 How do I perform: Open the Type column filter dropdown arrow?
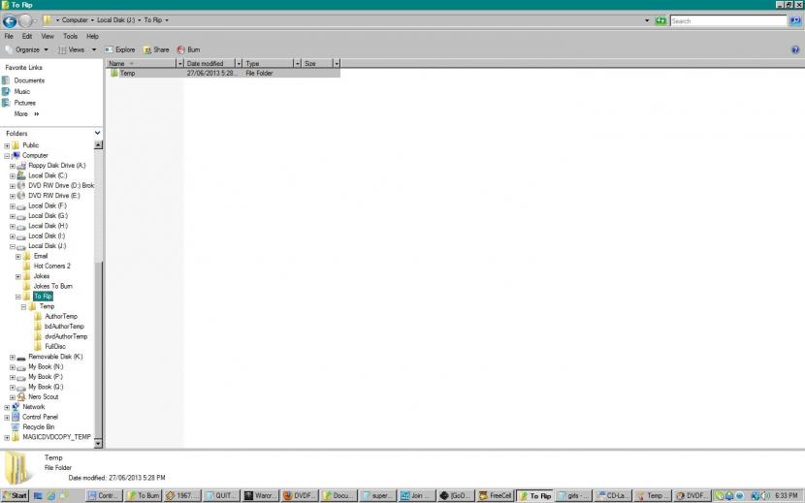click(x=297, y=63)
